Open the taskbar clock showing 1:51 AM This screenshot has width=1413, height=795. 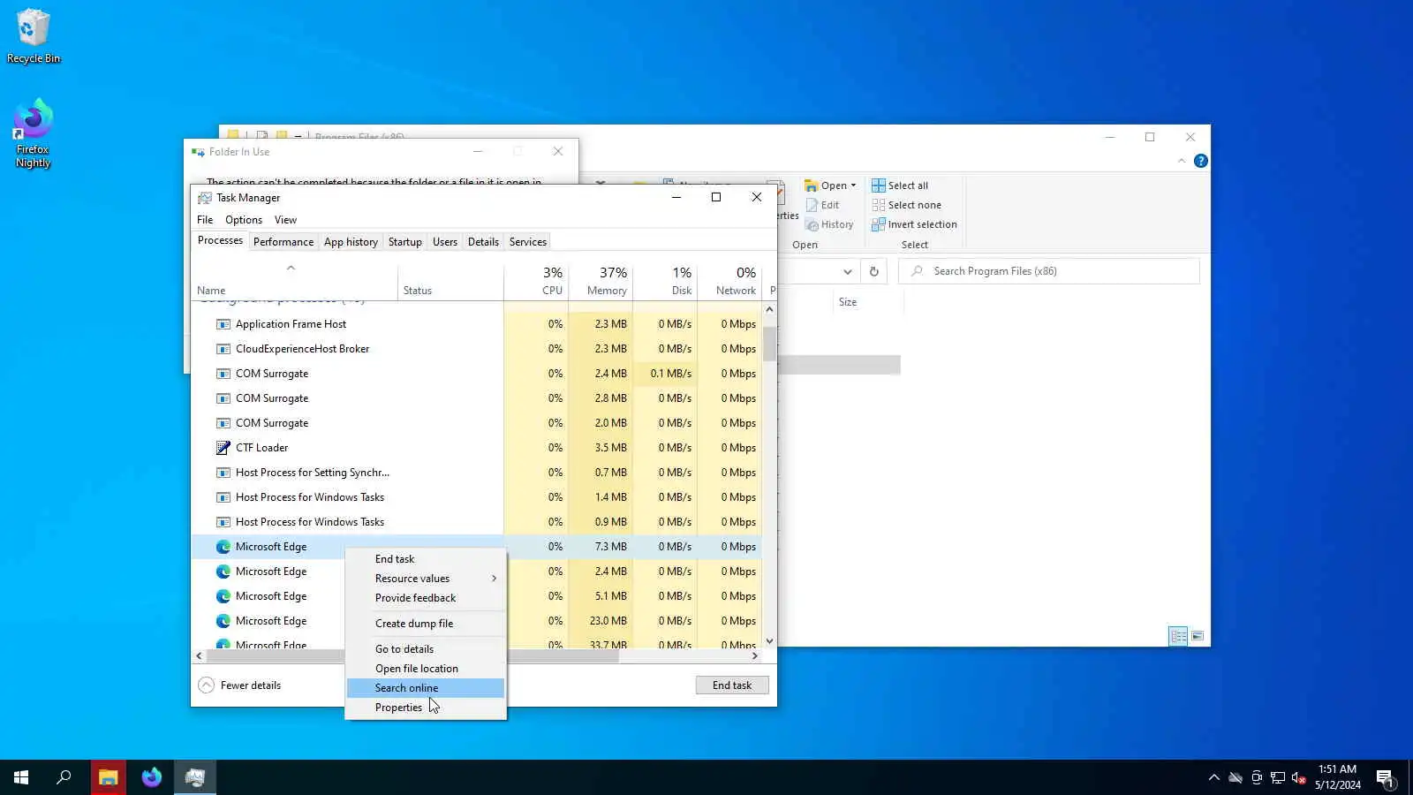1337,777
